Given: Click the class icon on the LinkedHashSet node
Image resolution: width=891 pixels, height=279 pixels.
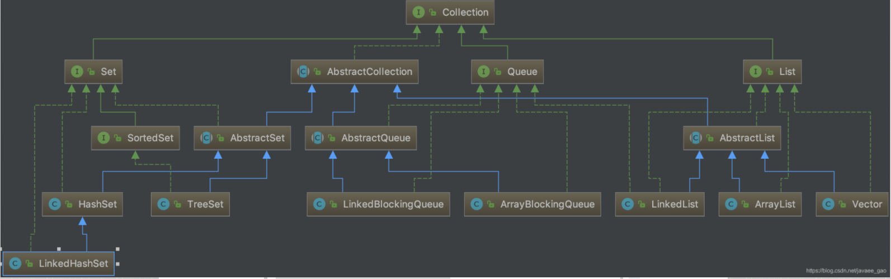Looking at the screenshot, I should click(x=15, y=263).
